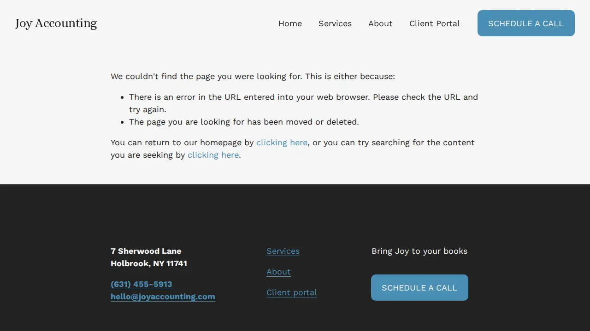Select 'Bring Joy to your books' tagline
This screenshot has height=331, width=590.
tap(419, 251)
